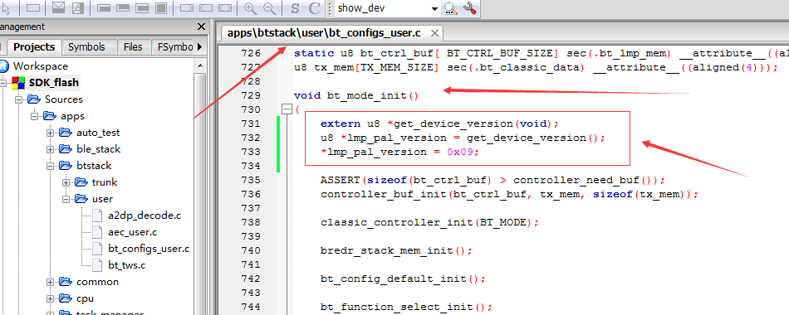Viewport: 789px width, 315px height.
Task: Select the btstack folder
Action: [x=94, y=165]
